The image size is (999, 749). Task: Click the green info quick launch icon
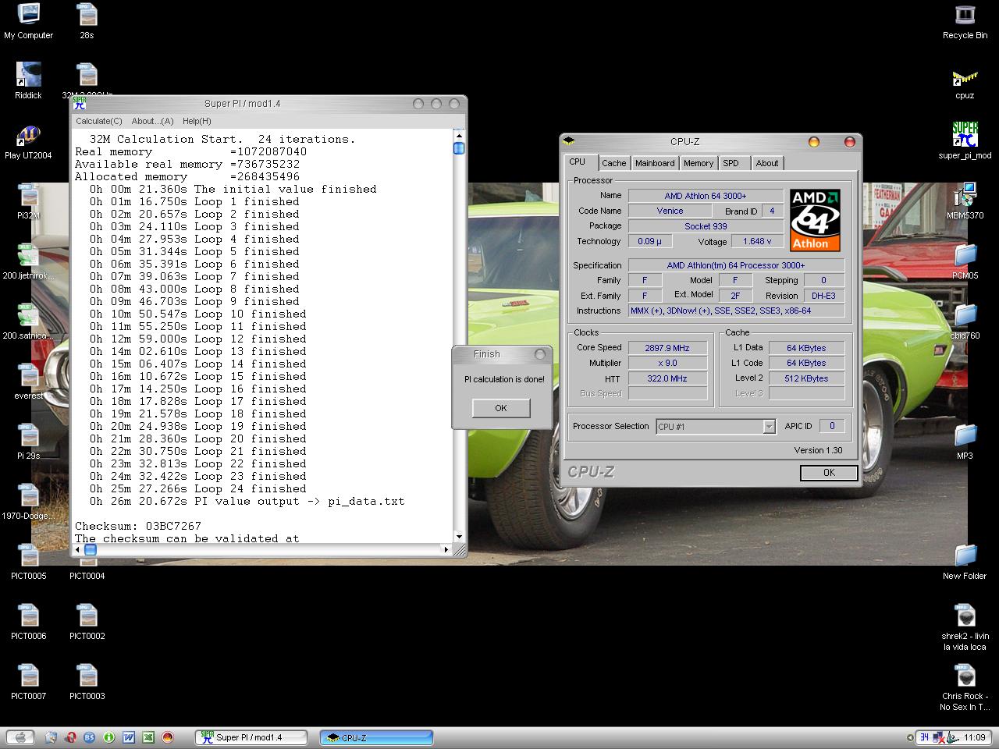tap(109, 737)
